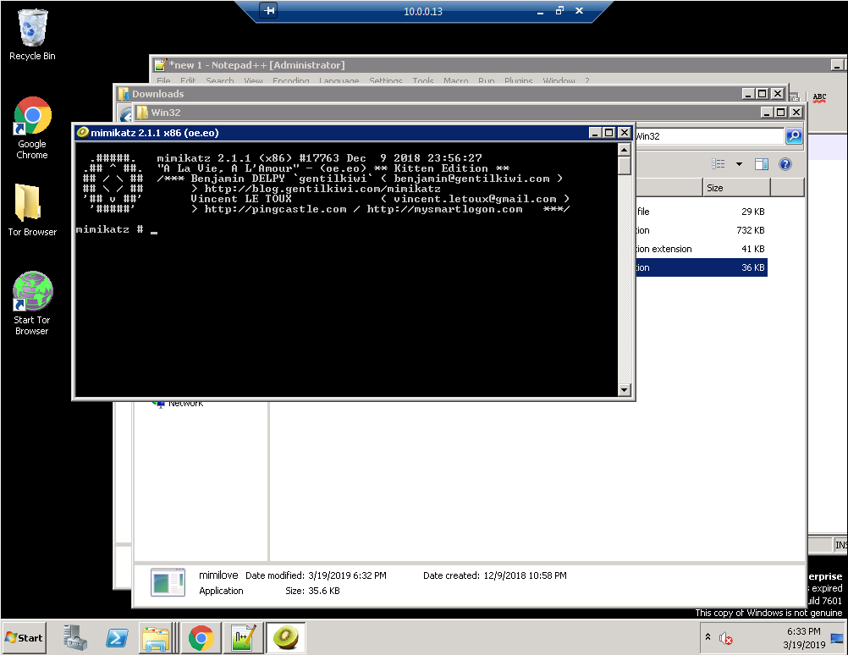Open the Notepad++ Language menu
The height and width of the screenshot is (655, 848).
pos(339,81)
